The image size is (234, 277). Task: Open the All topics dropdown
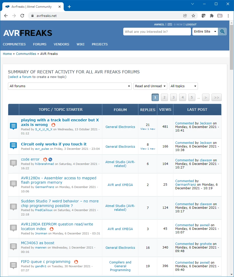(x=183, y=86)
